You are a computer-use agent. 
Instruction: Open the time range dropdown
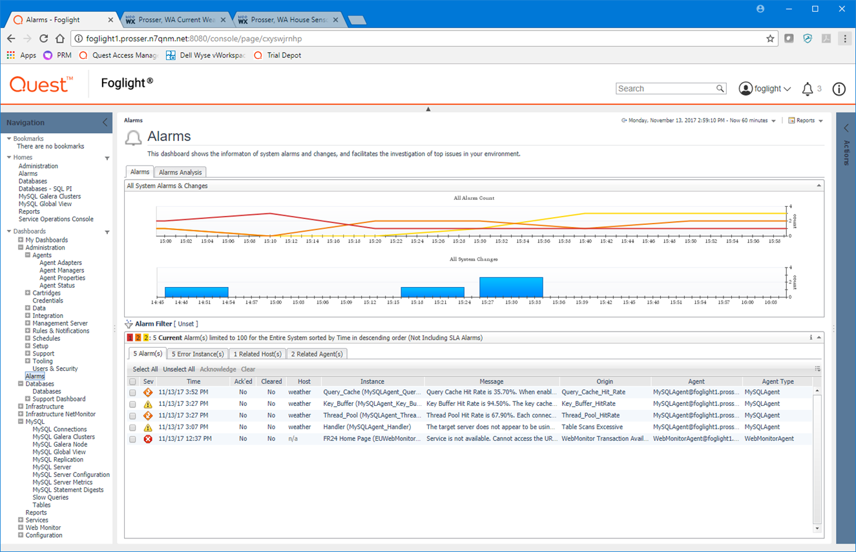773,121
